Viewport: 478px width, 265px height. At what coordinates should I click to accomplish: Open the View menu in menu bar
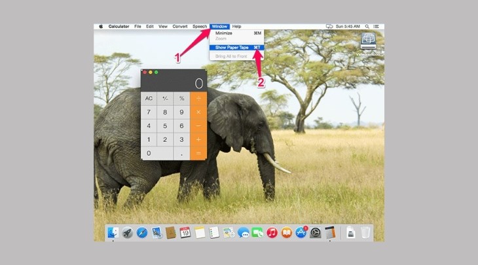tap(164, 26)
